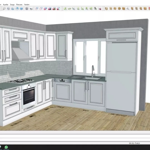This screenshot has height=150, width=150.
Task: Click the orbit view icon beside magnifier
Action: (x=9, y=9)
